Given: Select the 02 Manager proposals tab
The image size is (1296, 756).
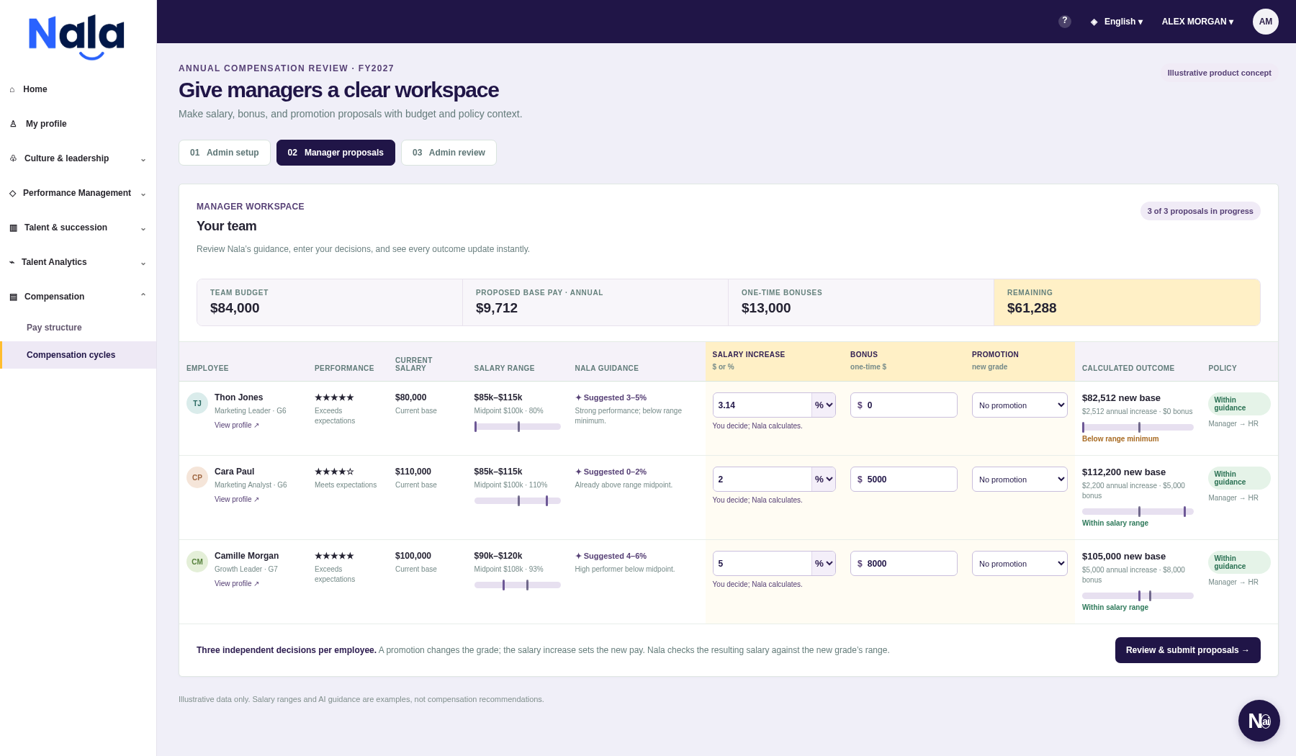Looking at the screenshot, I should coord(336,153).
